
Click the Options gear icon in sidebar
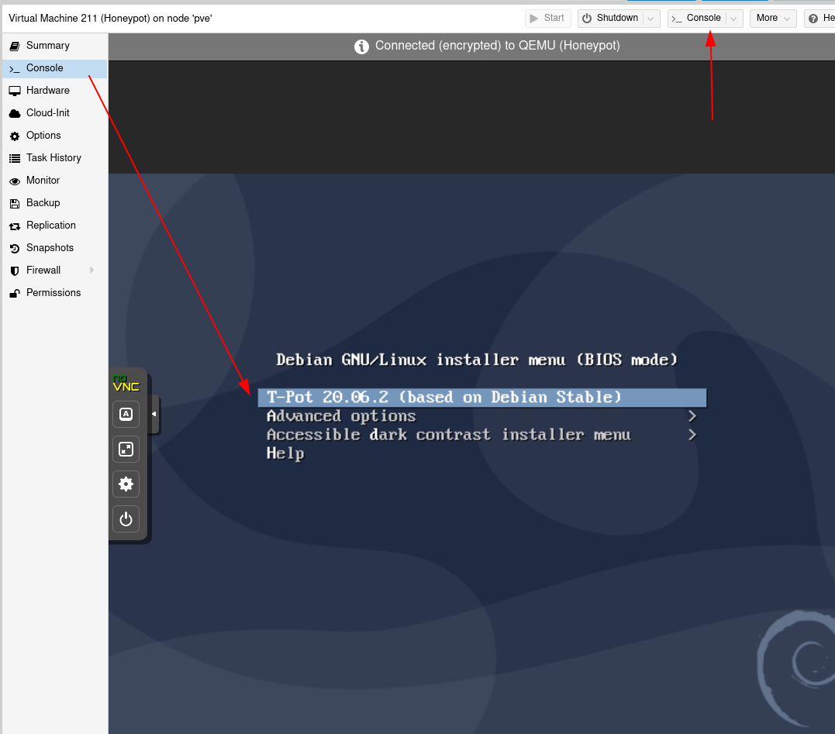click(x=15, y=136)
